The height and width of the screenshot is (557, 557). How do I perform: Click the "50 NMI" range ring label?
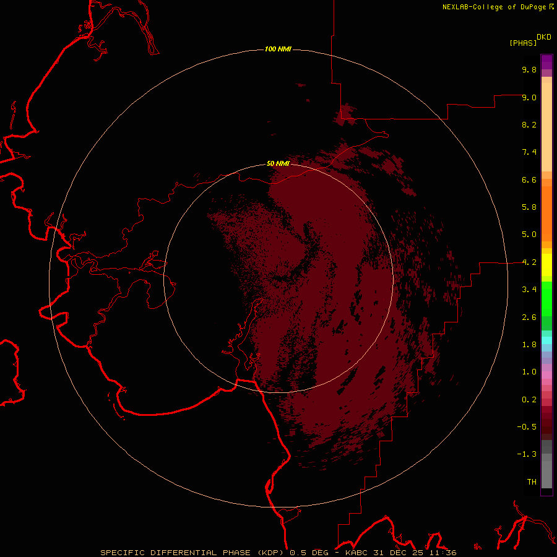[278, 163]
